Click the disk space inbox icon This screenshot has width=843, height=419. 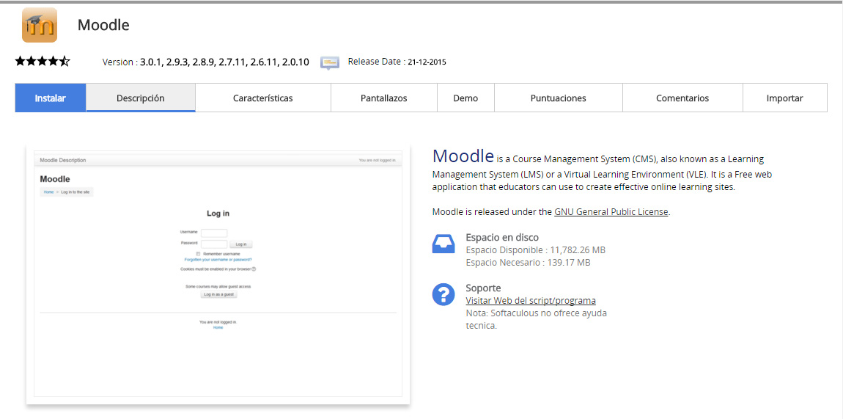point(443,244)
